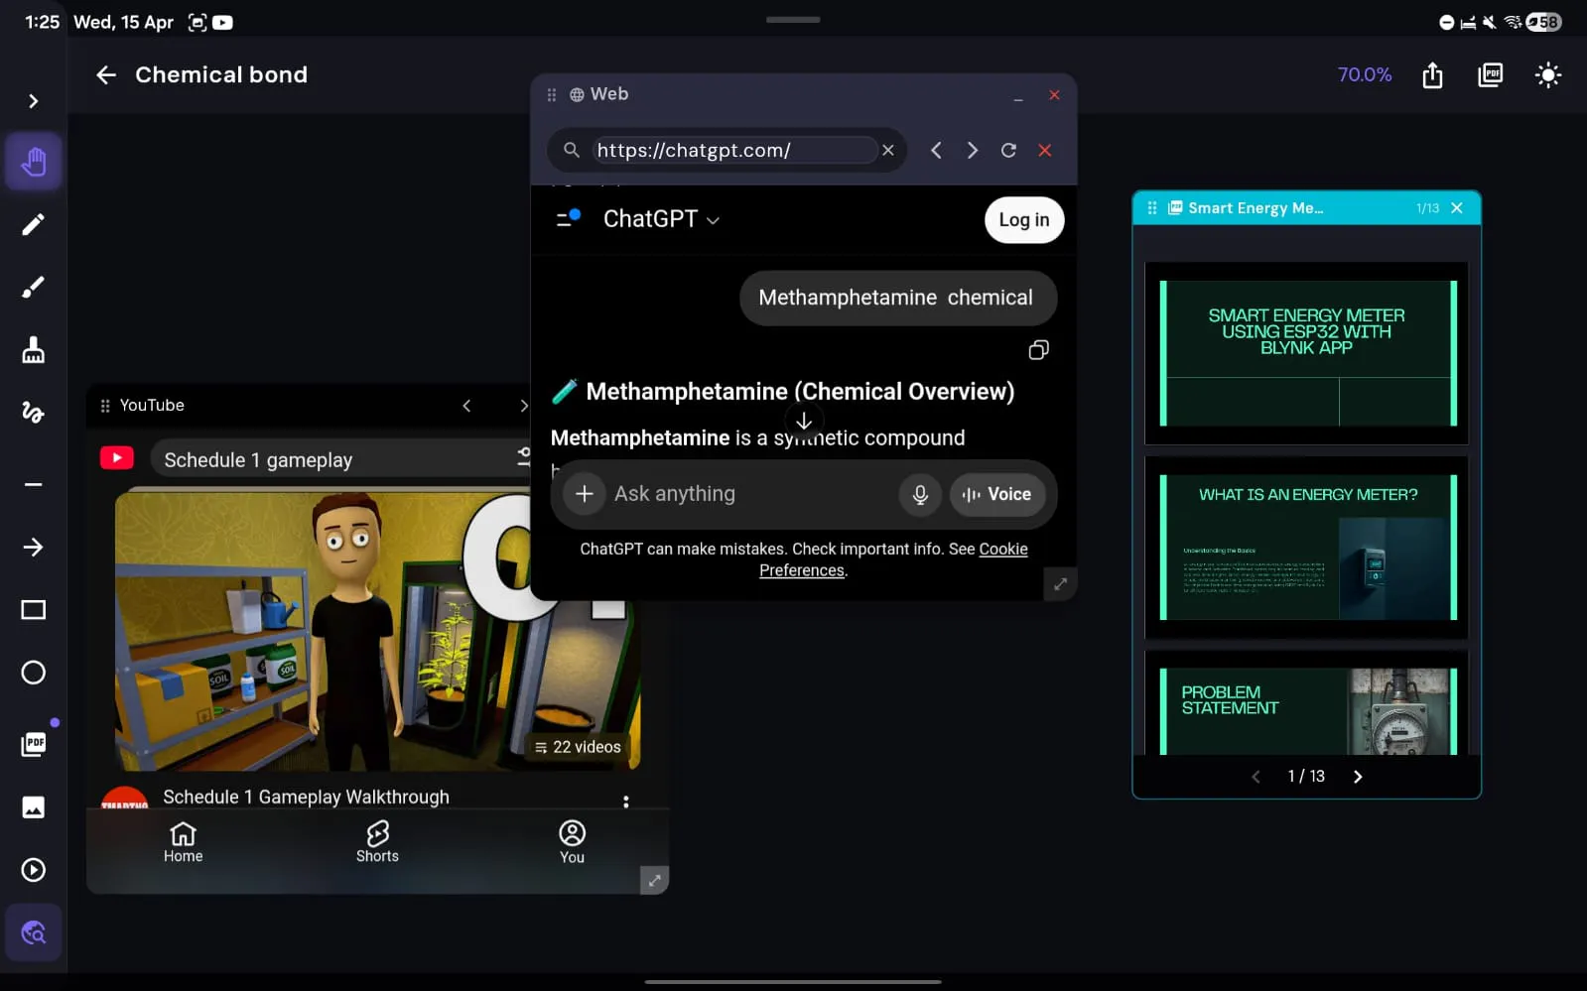Click the Schedule 1 Gameplay Walkthrough title
Screen dimensions: 1587x991
[306, 798]
